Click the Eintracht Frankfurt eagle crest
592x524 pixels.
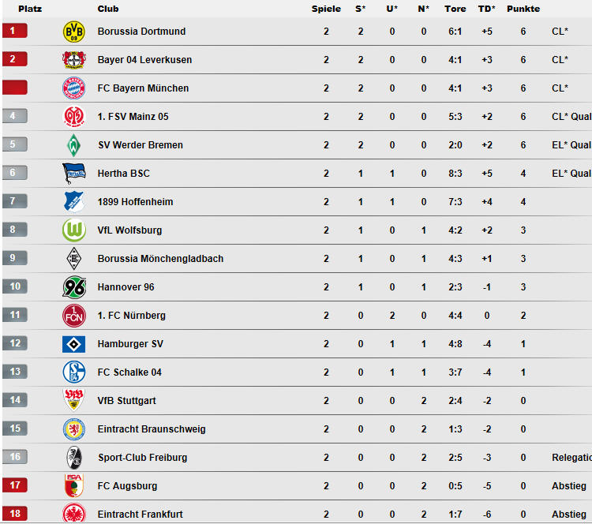[73, 514]
